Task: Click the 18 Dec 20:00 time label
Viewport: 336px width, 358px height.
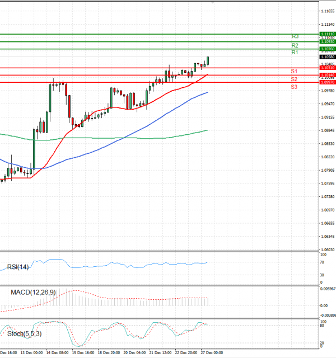Action: [x=109, y=352]
